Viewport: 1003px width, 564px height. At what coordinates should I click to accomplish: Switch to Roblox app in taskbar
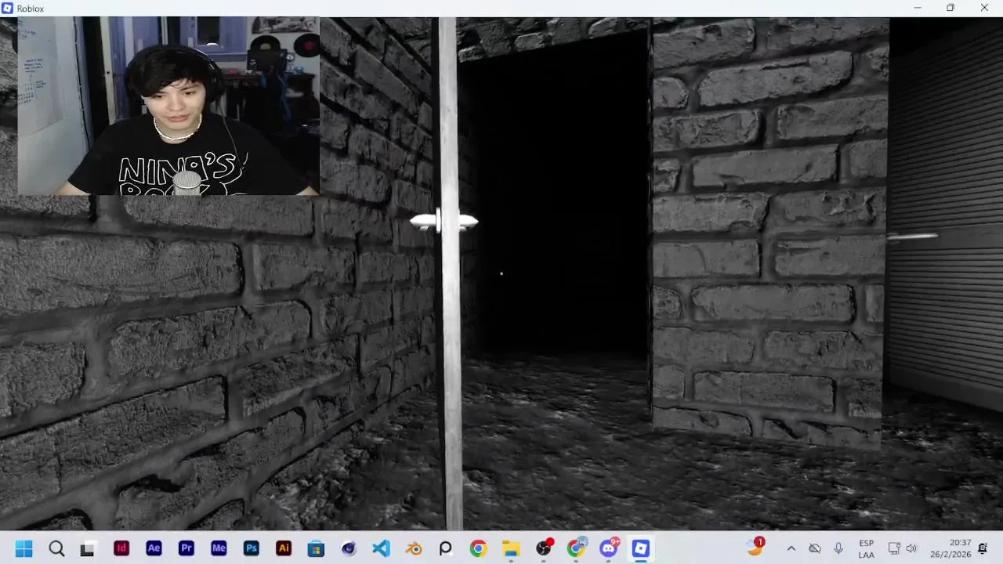tap(641, 548)
